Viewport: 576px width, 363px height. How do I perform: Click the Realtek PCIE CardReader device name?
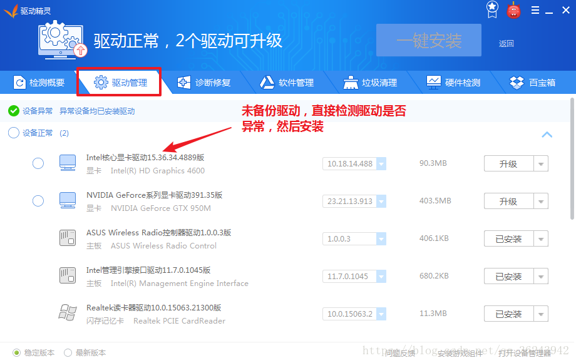tap(179, 321)
